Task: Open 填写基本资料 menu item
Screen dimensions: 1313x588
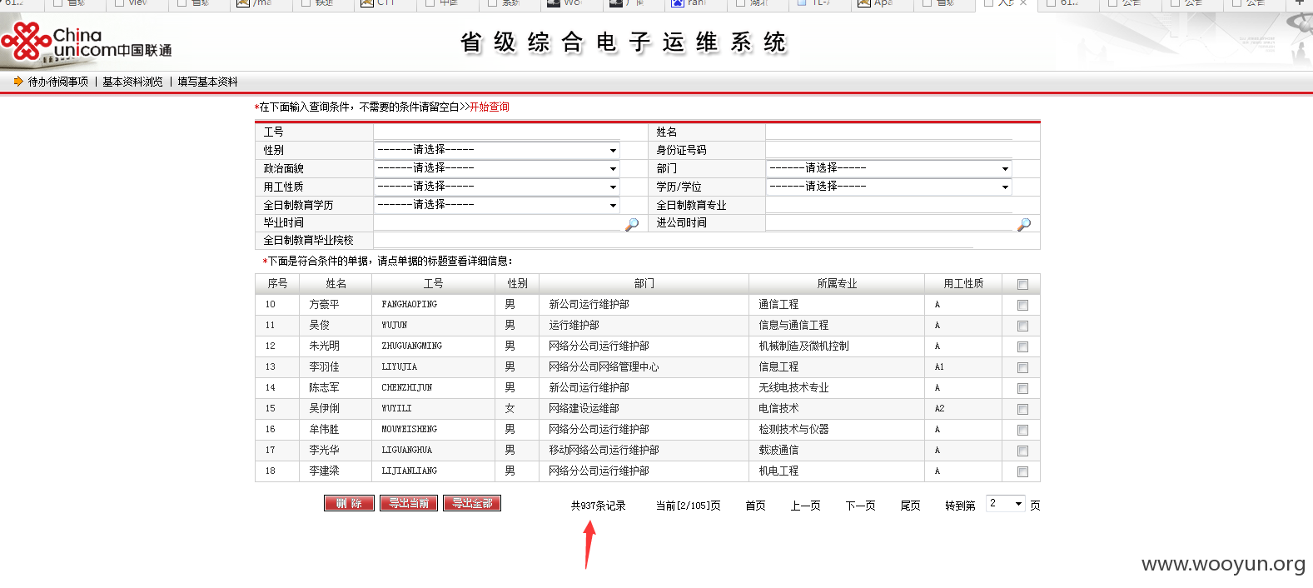Action: pos(208,82)
